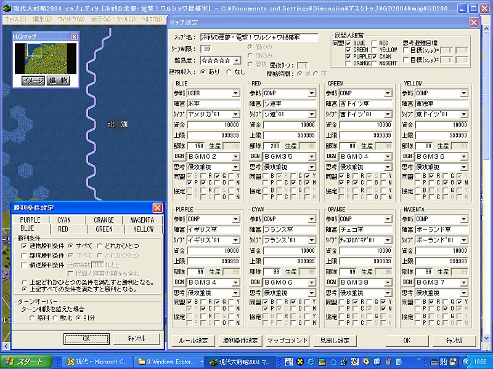
Task: Click イメージ button in HQマップ window
Action: (x=33, y=81)
